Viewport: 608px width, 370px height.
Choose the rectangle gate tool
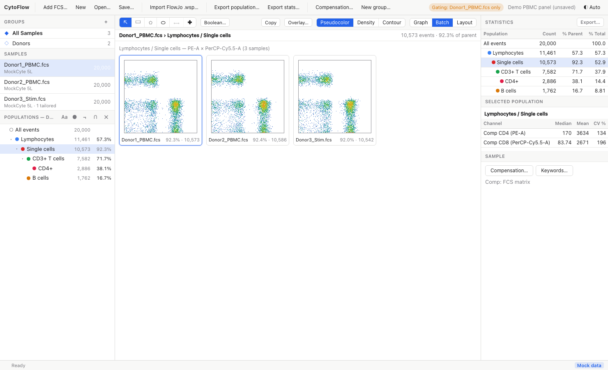coord(138,23)
